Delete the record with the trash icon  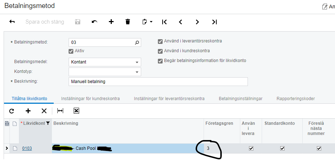[127, 21]
